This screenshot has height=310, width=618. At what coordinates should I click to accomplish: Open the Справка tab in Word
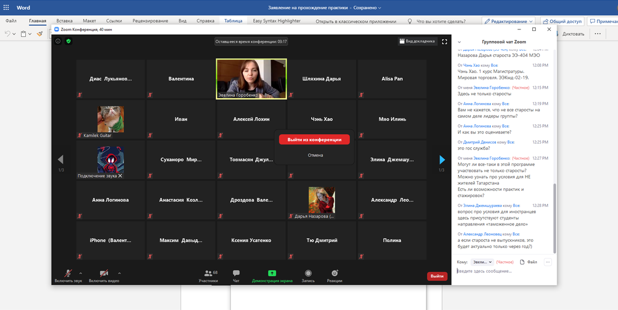click(x=205, y=21)
